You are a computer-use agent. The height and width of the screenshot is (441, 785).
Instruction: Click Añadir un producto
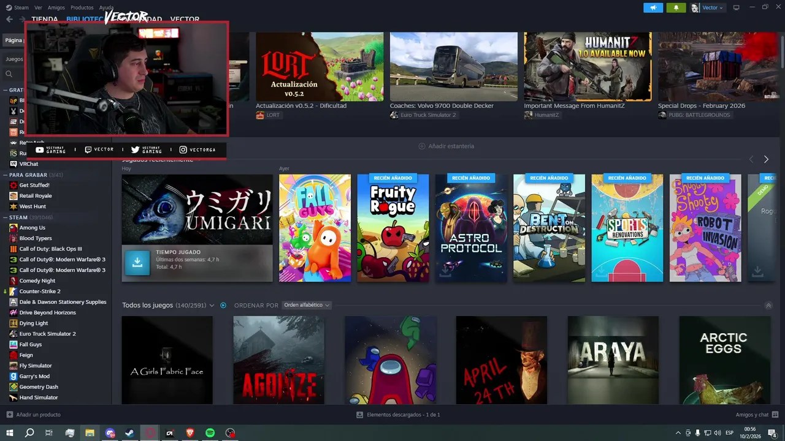33,415
